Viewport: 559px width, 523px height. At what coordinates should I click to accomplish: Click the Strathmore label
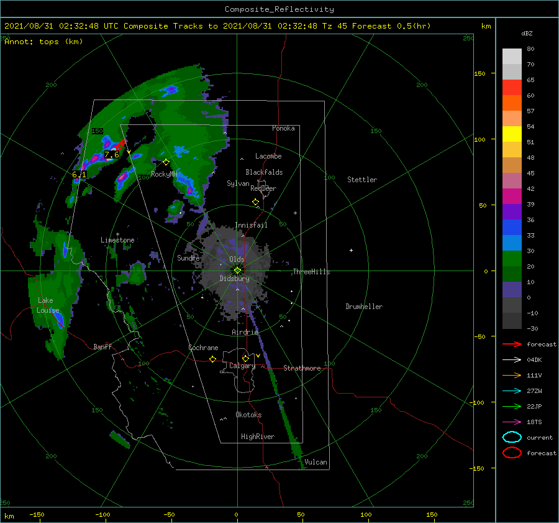click(x=302, y=368)
